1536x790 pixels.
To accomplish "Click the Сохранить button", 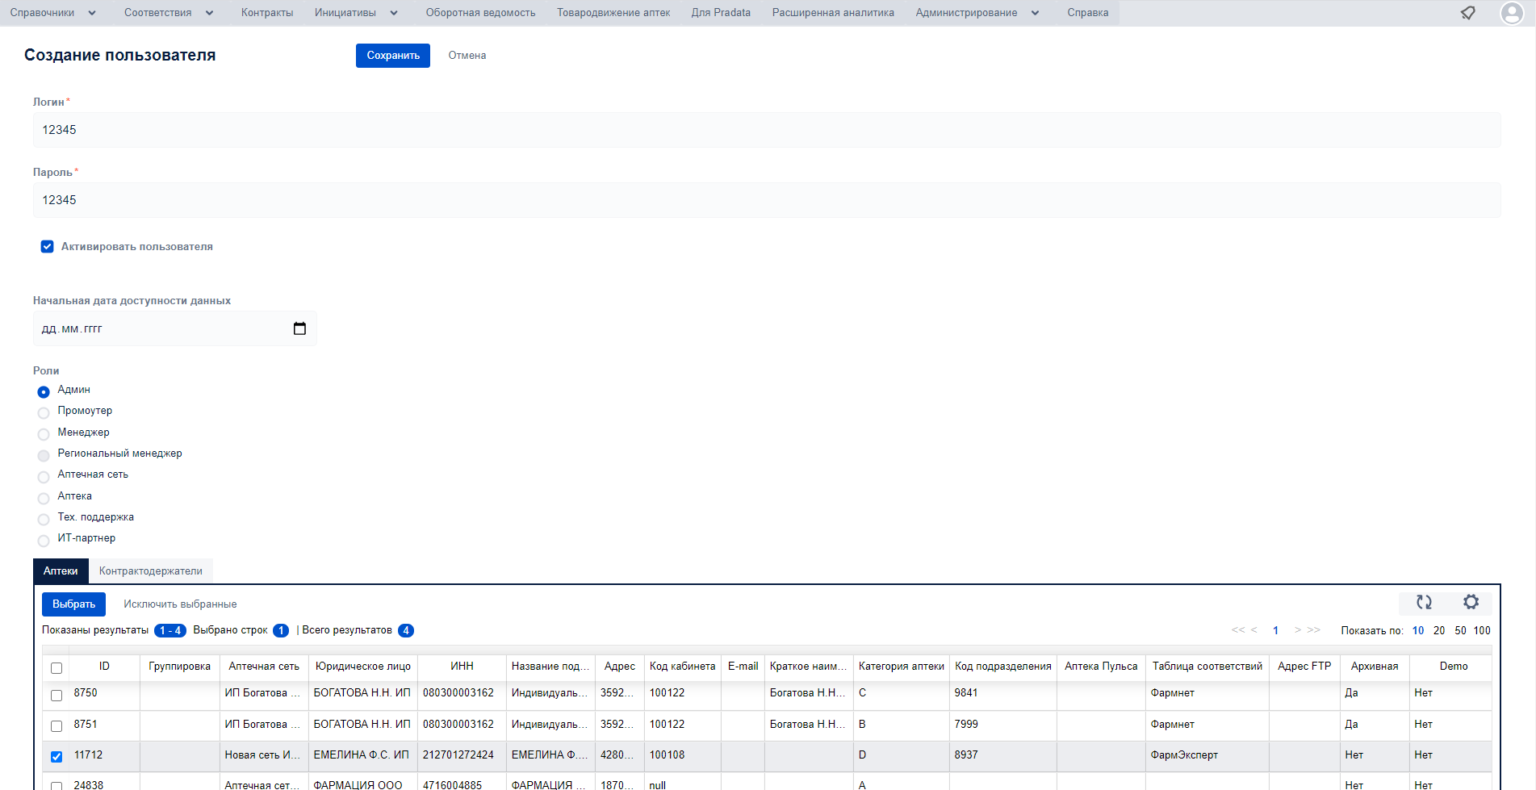I will point(393,56).
